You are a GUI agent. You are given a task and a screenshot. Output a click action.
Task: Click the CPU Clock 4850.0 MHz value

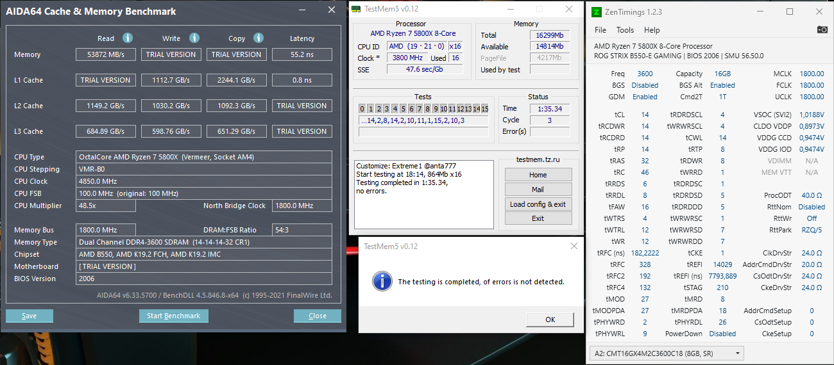tap(204, 181)
